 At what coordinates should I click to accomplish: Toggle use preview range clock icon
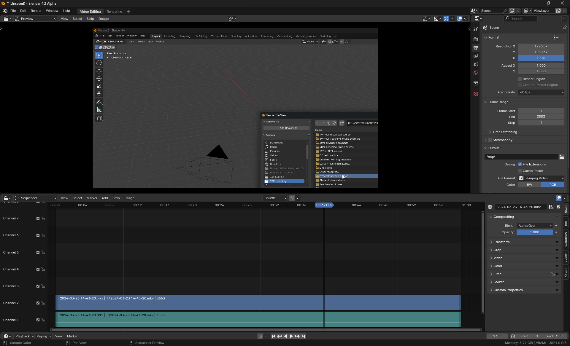513,336
